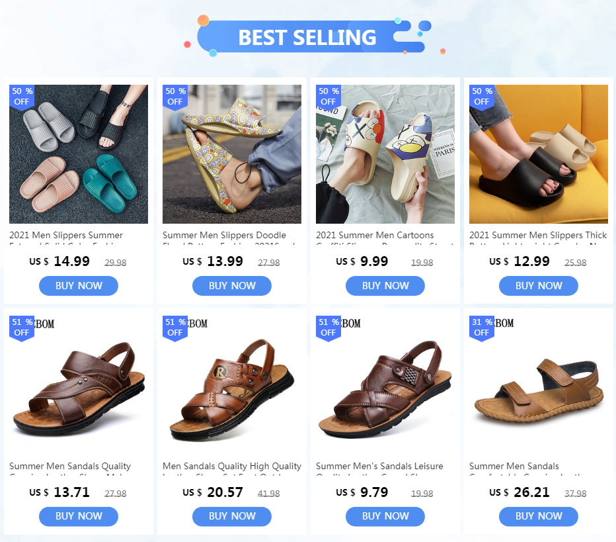Open the tan velcro strap sandal image

coord(539,385)
